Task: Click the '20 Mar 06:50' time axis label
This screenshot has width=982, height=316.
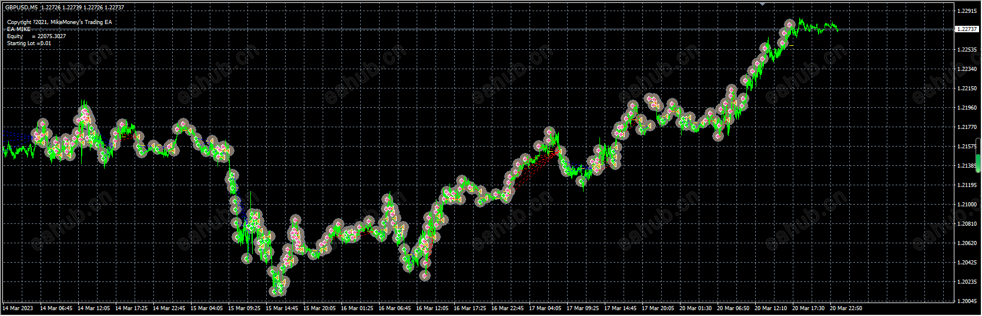Action: [x=734, y=308]
